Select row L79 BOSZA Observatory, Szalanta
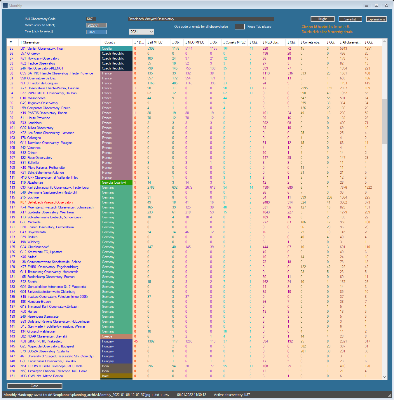394x400 pixels. [194, 351]
